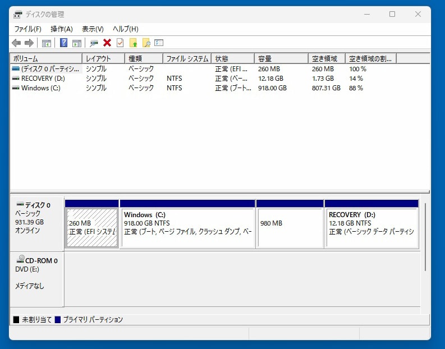The image size is (445, 349).
Task: Open the 表示(V) menu
Action: click(x=93, y=29)
